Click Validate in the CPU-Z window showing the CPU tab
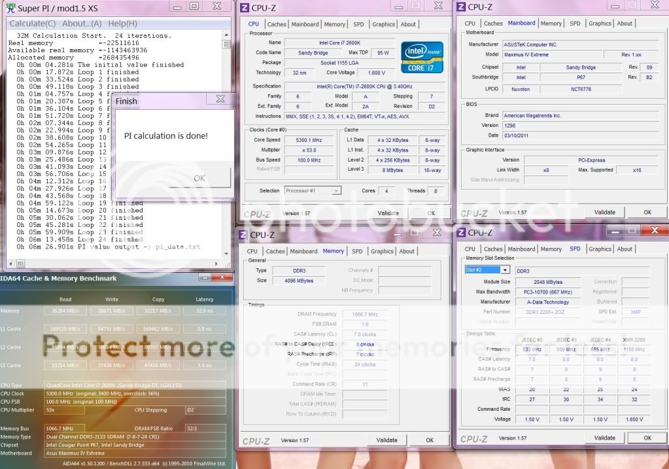Screen dimensions: 669x469 388,213
